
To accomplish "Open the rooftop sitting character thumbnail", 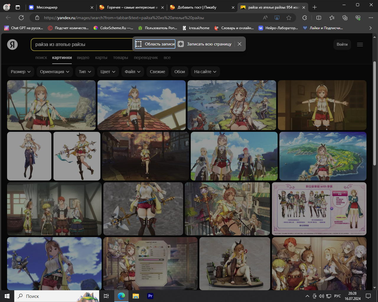I will click(x=141, y=105).
